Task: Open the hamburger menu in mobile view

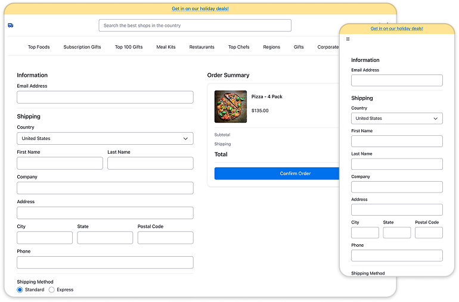Action: tap(348, 39)
